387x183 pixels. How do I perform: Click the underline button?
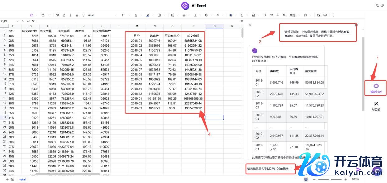click(77, 15)
